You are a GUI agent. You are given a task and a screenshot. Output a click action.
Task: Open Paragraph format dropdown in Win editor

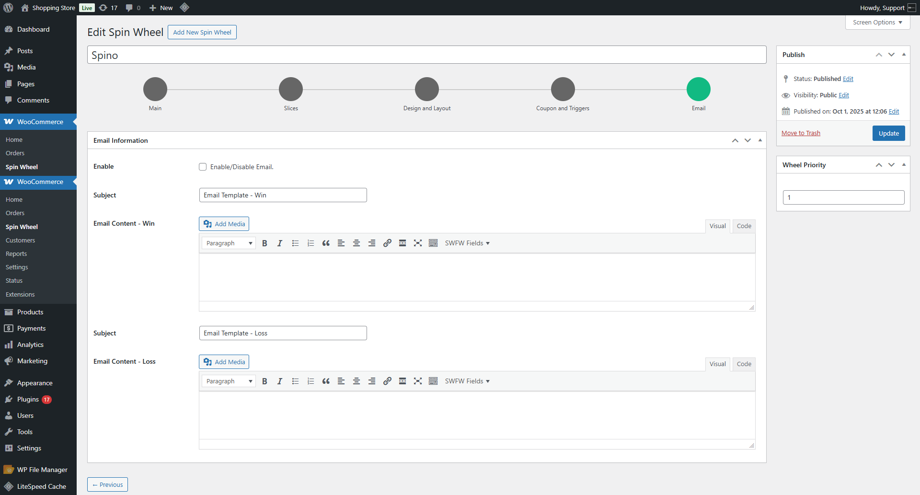tap(229, 243)
